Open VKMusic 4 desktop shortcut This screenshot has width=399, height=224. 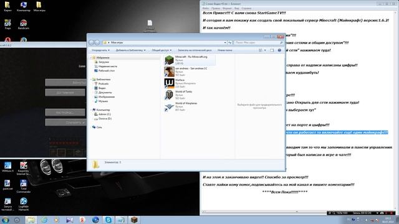pyautogui.click(x=7, y=167)
